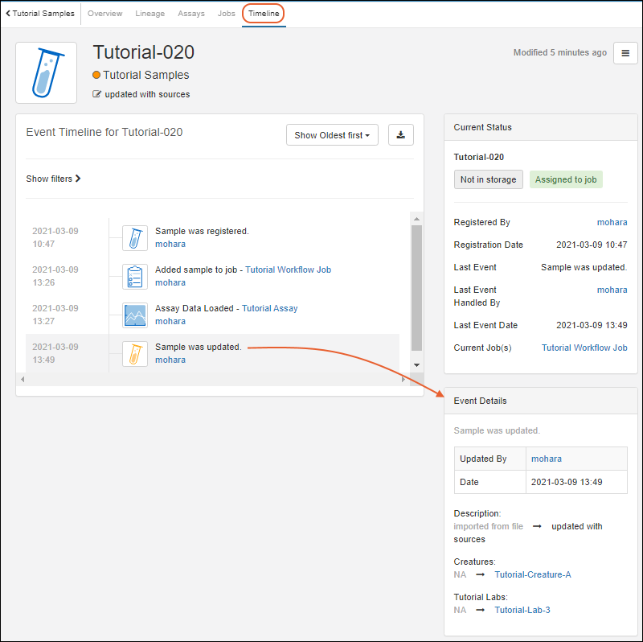Click the Not in storage status badge
This screenshot has width=643, height=642.
click(x=488, y=179)
